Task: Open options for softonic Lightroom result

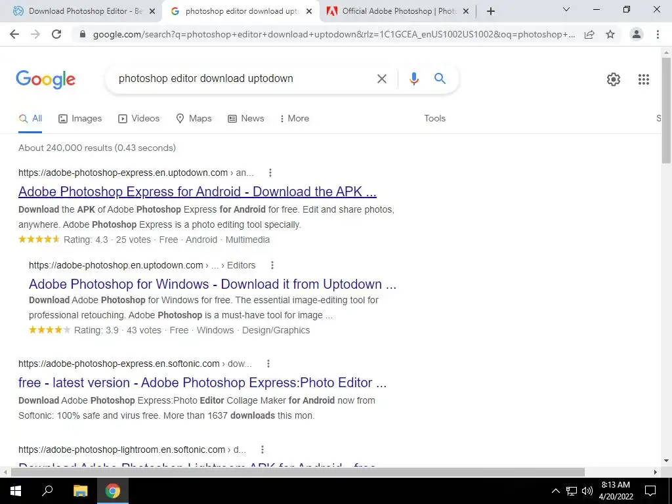Action: point(262,450)
